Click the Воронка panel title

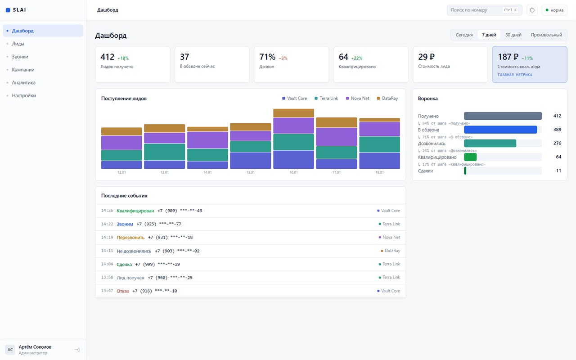428,98
